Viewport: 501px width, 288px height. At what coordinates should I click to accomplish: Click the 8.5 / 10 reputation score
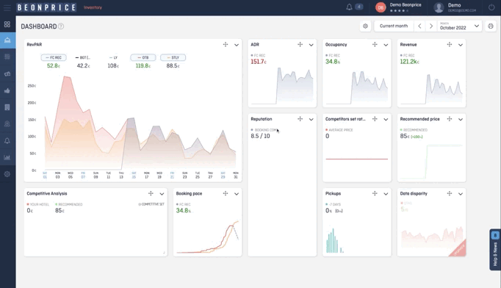260,136
